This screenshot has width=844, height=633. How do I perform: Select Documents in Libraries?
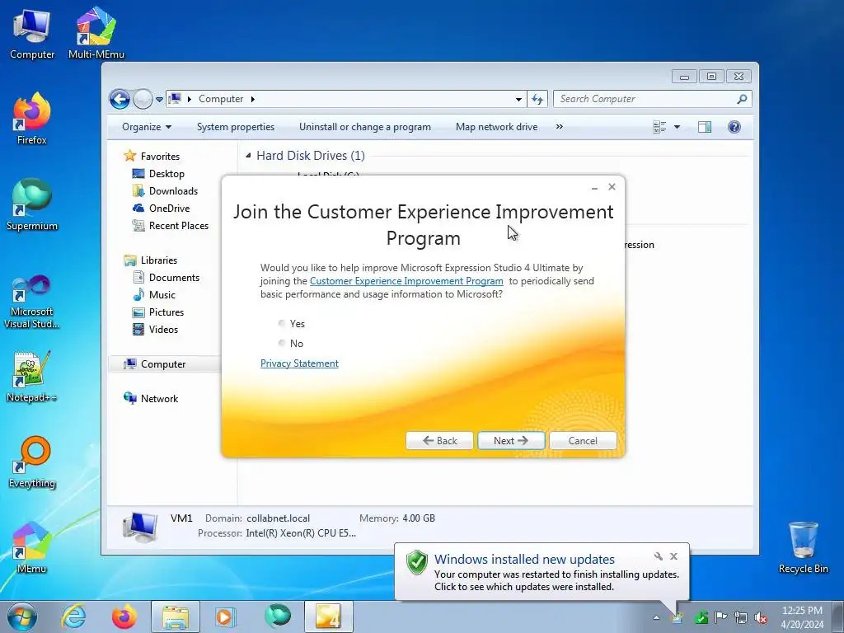click(x=166, y=277)
